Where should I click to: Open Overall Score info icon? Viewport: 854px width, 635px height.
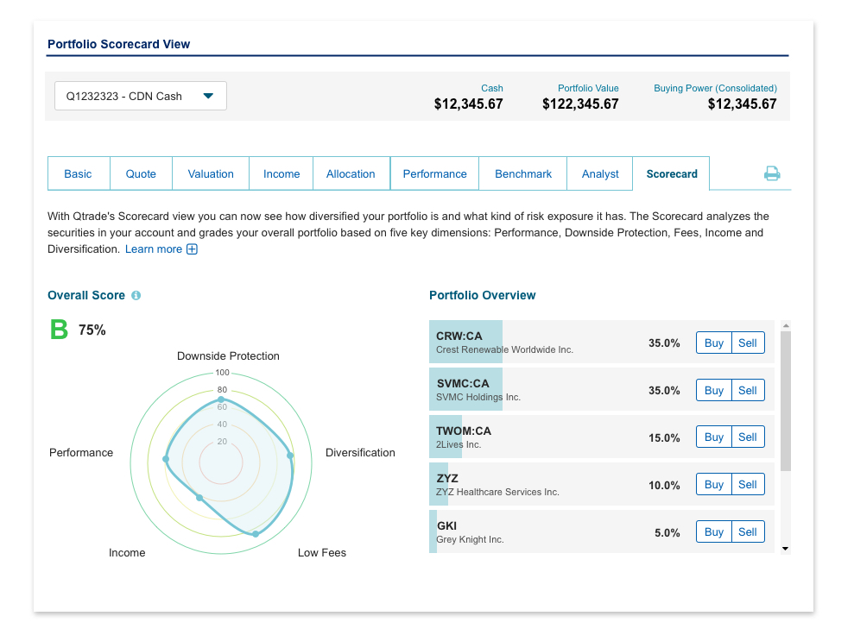[136, 295]
